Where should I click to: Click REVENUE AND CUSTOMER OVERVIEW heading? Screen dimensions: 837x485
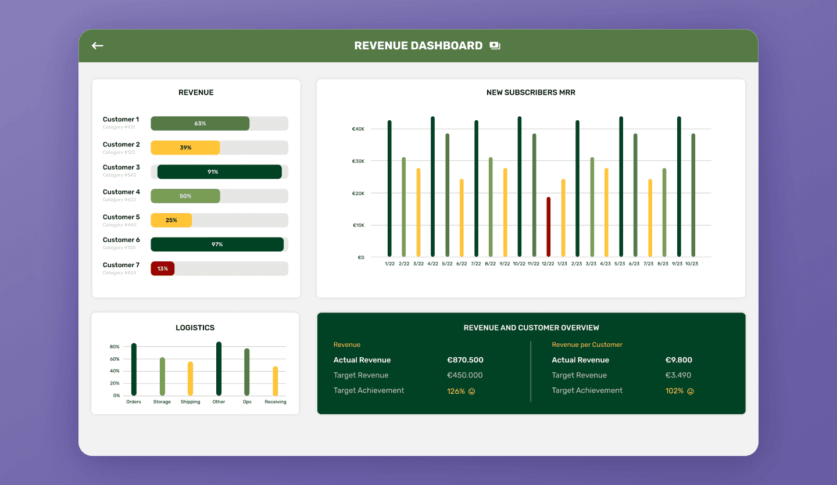(x=531, y=328)
